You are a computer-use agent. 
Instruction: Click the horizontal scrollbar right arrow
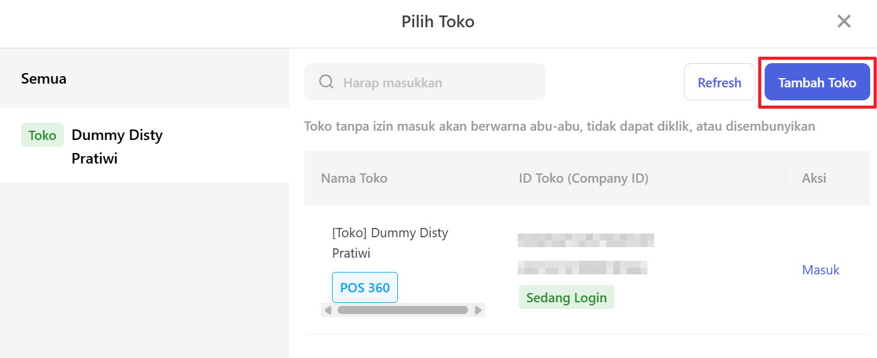click(x=478, y=310)
